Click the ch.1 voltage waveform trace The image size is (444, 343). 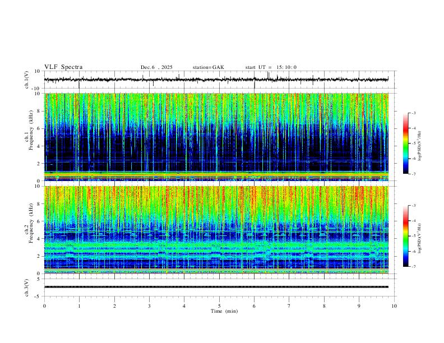pyautogui.click(x=216, y=80)
